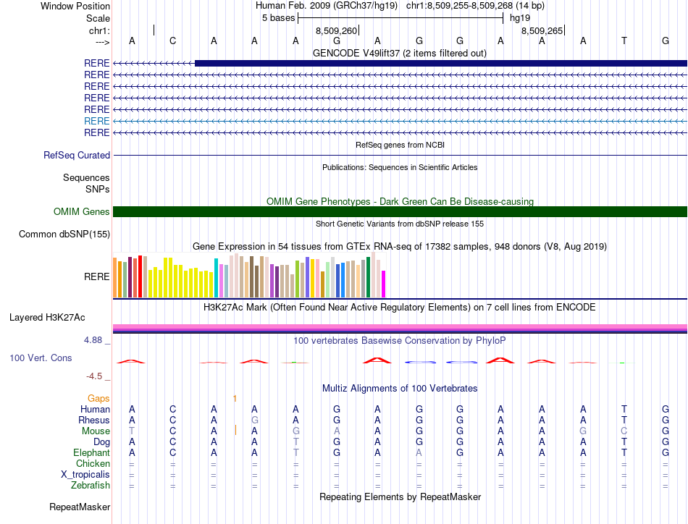This screenshot has width=688, height=524.
Task: Click the 100 Vert. Cons label
Action: coord(41,358)
